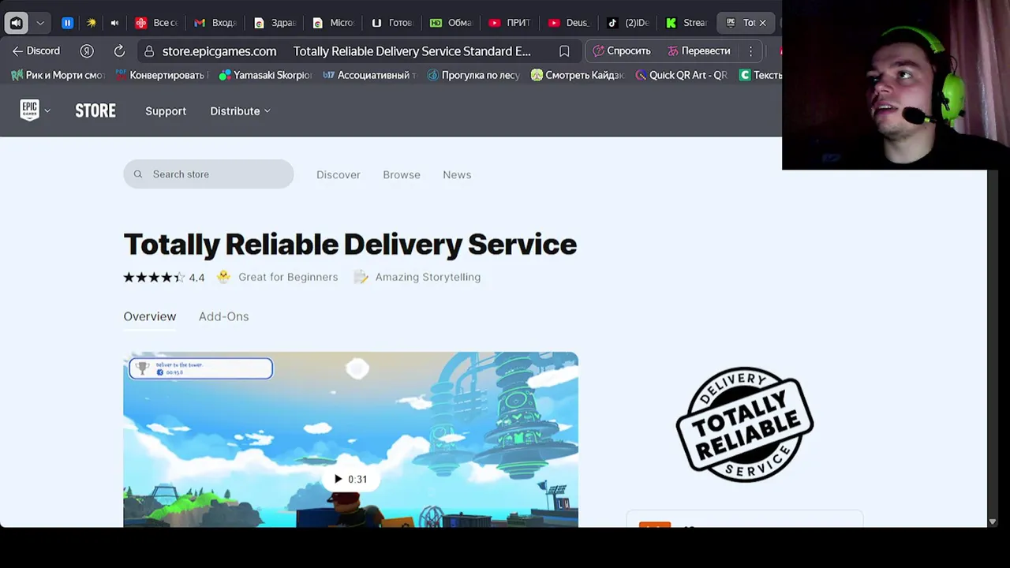Switch to the Gmail 'Входя' tab
The width and height of the screenshot is (1010, 568).
pyautogui.click(x=215, y=23)
